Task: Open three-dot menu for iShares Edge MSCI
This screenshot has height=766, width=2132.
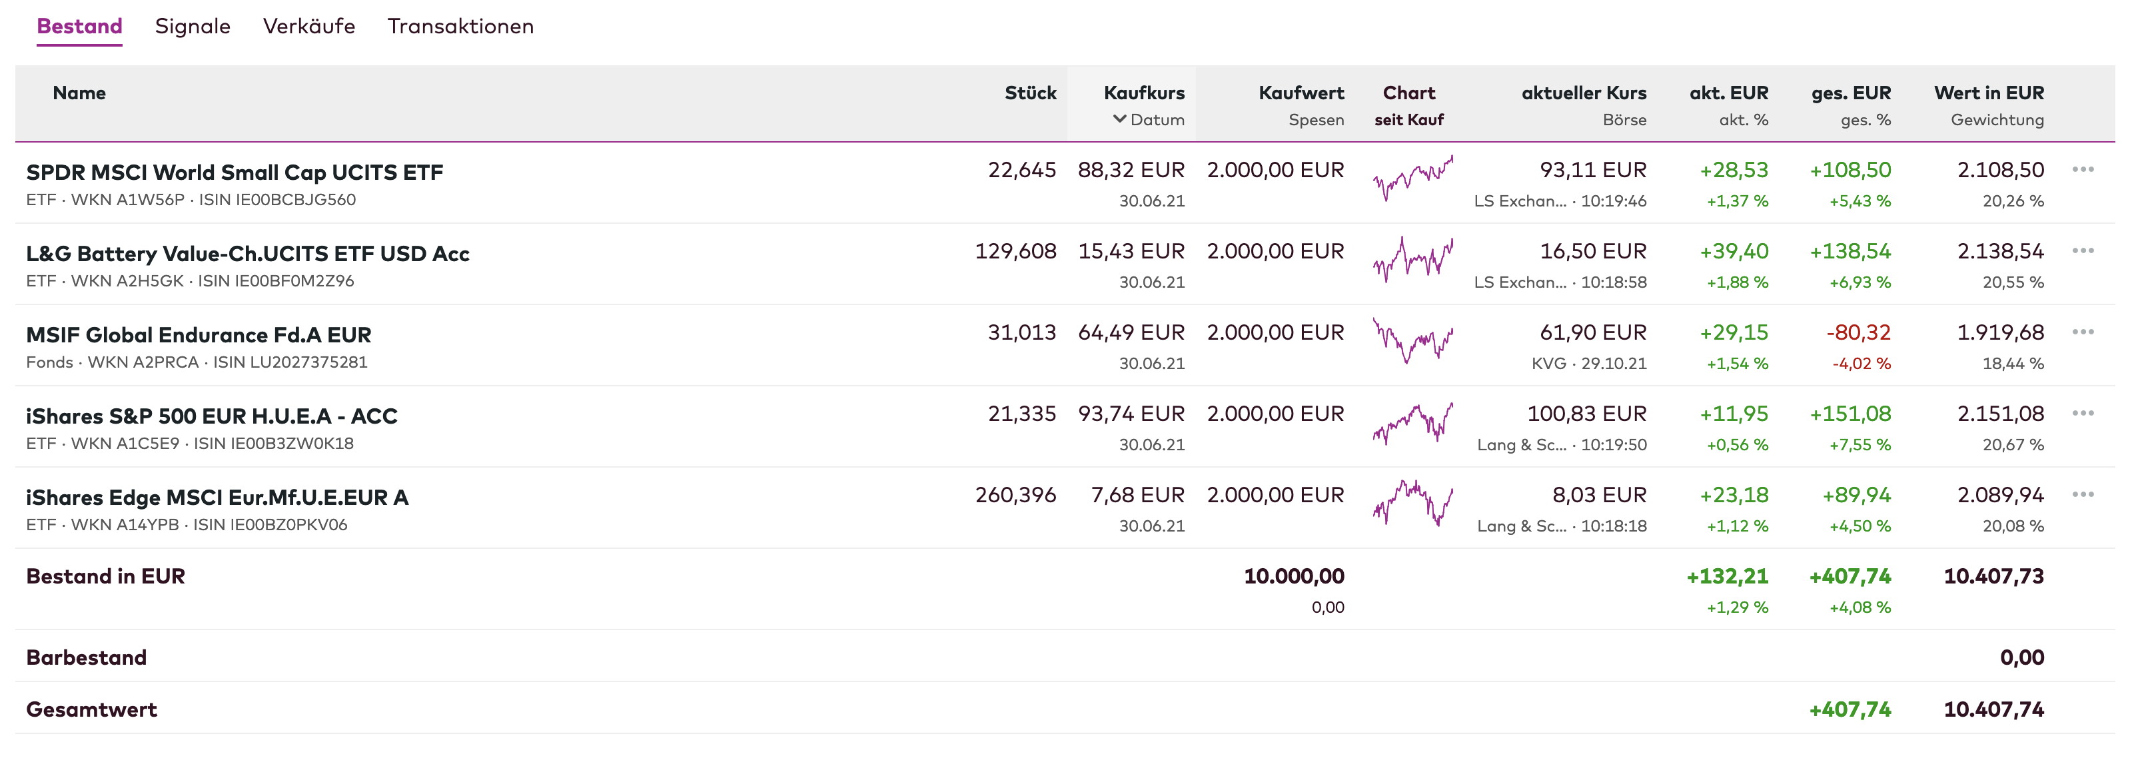Action: pyautogui.click(x=2082, y=495)
